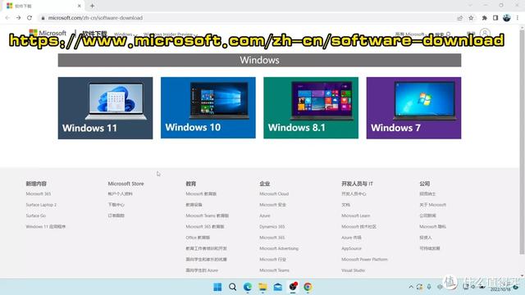The image size is (525, 295).
Task: Choose the Windows 7 download tile
Action: click(x=413, y=108)
